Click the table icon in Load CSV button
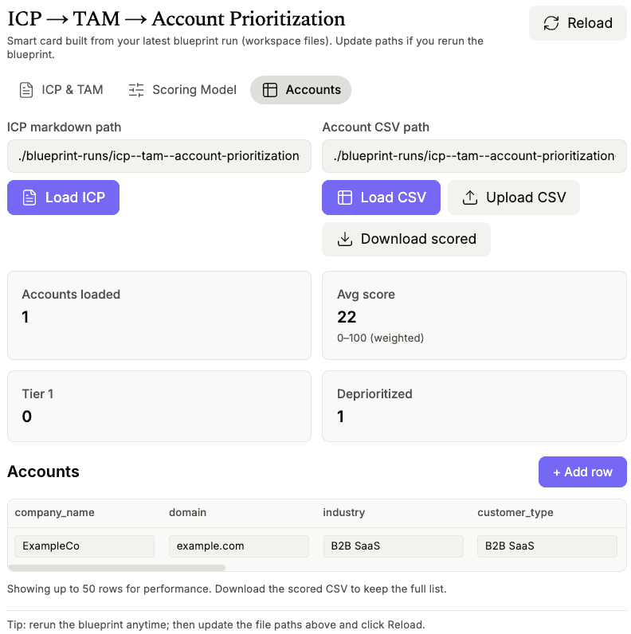The width and height of the screenshot is (631, 634). click(345, 198)
